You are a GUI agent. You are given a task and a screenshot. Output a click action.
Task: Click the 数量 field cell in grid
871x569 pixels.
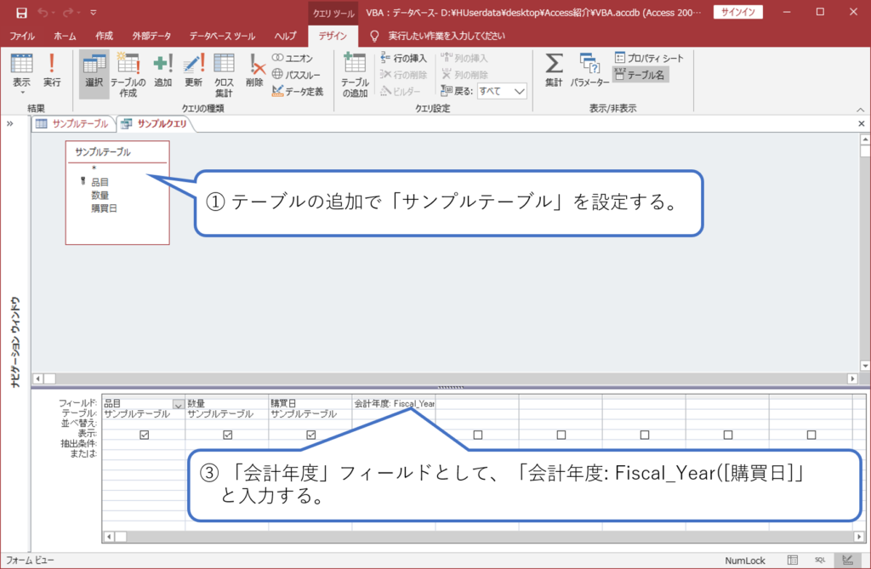click(227, 403)
